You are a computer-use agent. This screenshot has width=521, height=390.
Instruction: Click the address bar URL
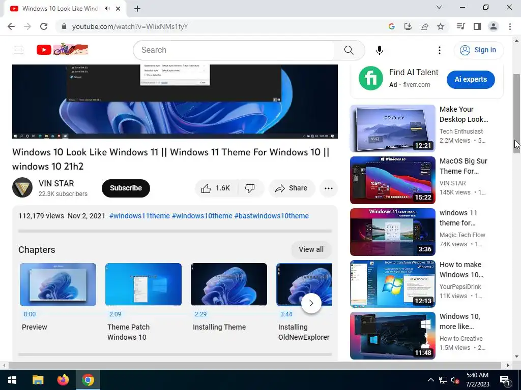[x=130, y=26]
